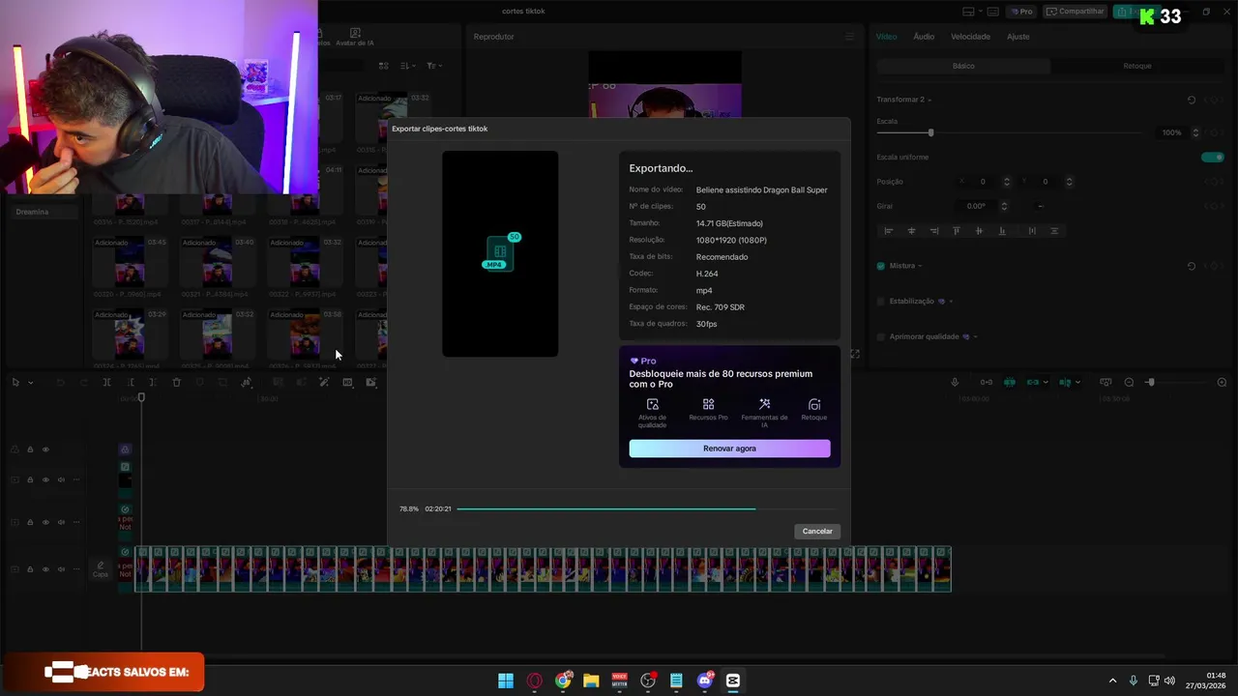Open the Compartilhar share button
This screenshot has width=1238, height=696.
(1076, 12)
